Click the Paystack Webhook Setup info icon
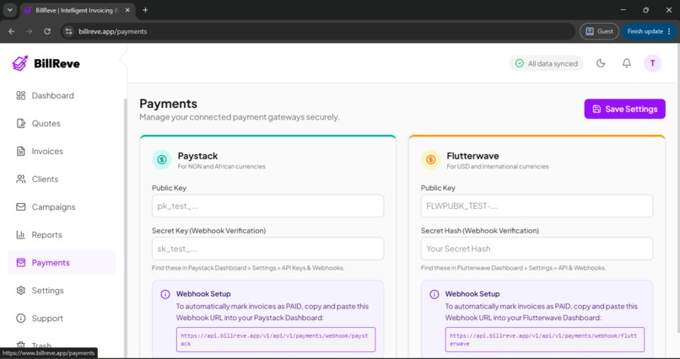Viewport: 680px width, 359px height. [165, 294]
